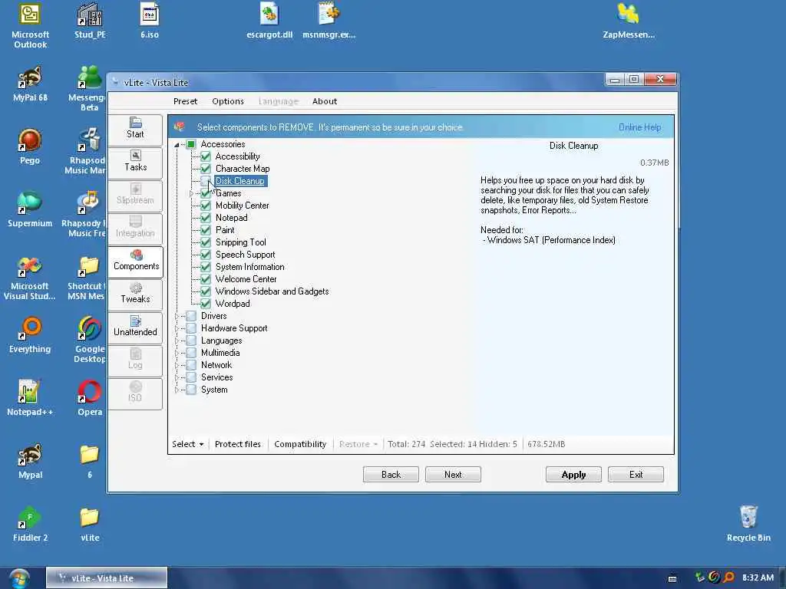Click the Apply button
The height and width of the screenshot is (589, 786).
point(573,474)
